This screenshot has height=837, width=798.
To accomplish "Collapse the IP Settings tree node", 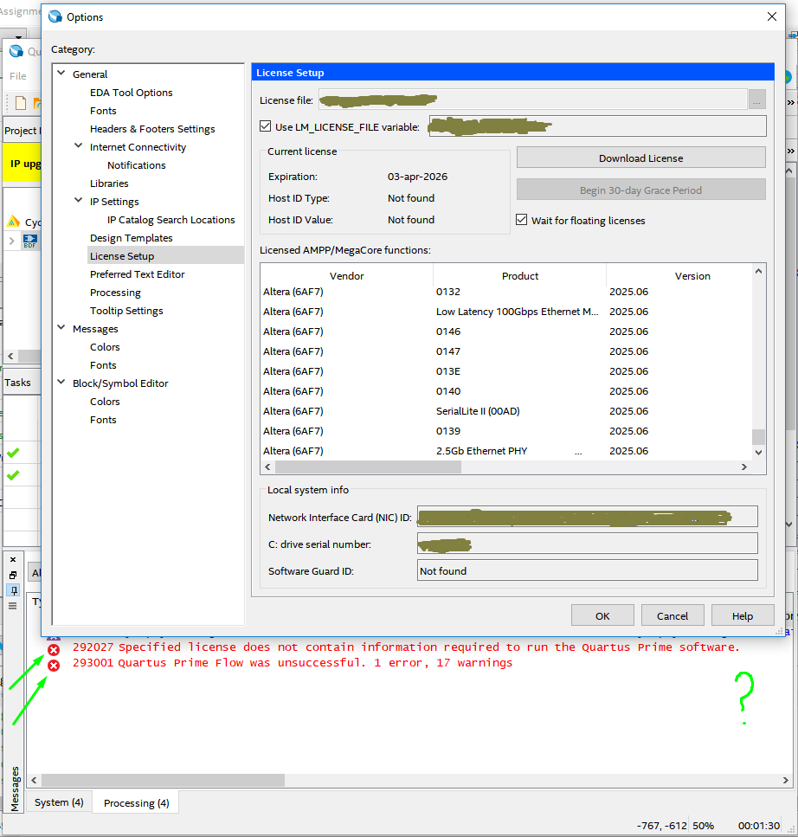I will pos(79,200).
